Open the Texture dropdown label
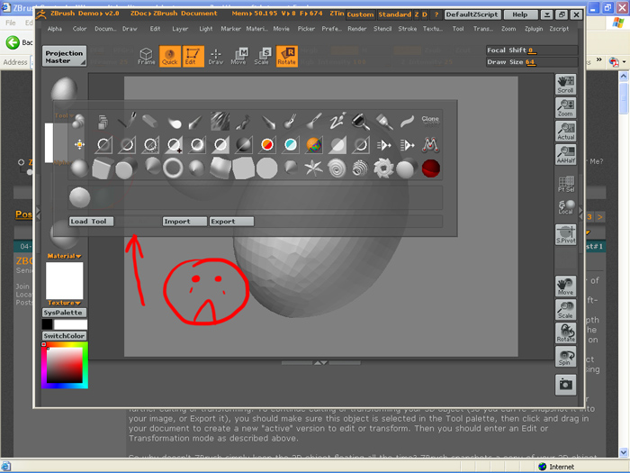 point(64,303)
